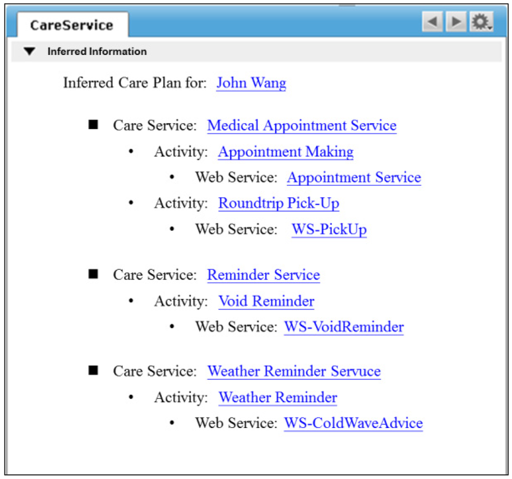Follow the Void Reminder activity link

(x=266, y=301)
